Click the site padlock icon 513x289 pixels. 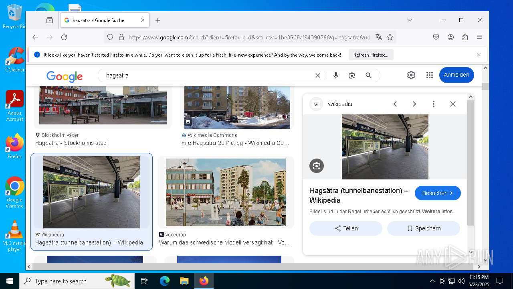(x=121, y=37)
